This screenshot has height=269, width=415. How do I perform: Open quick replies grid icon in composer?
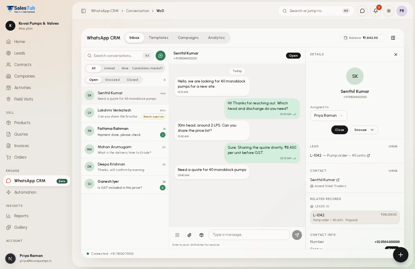(x=177, y=235)
